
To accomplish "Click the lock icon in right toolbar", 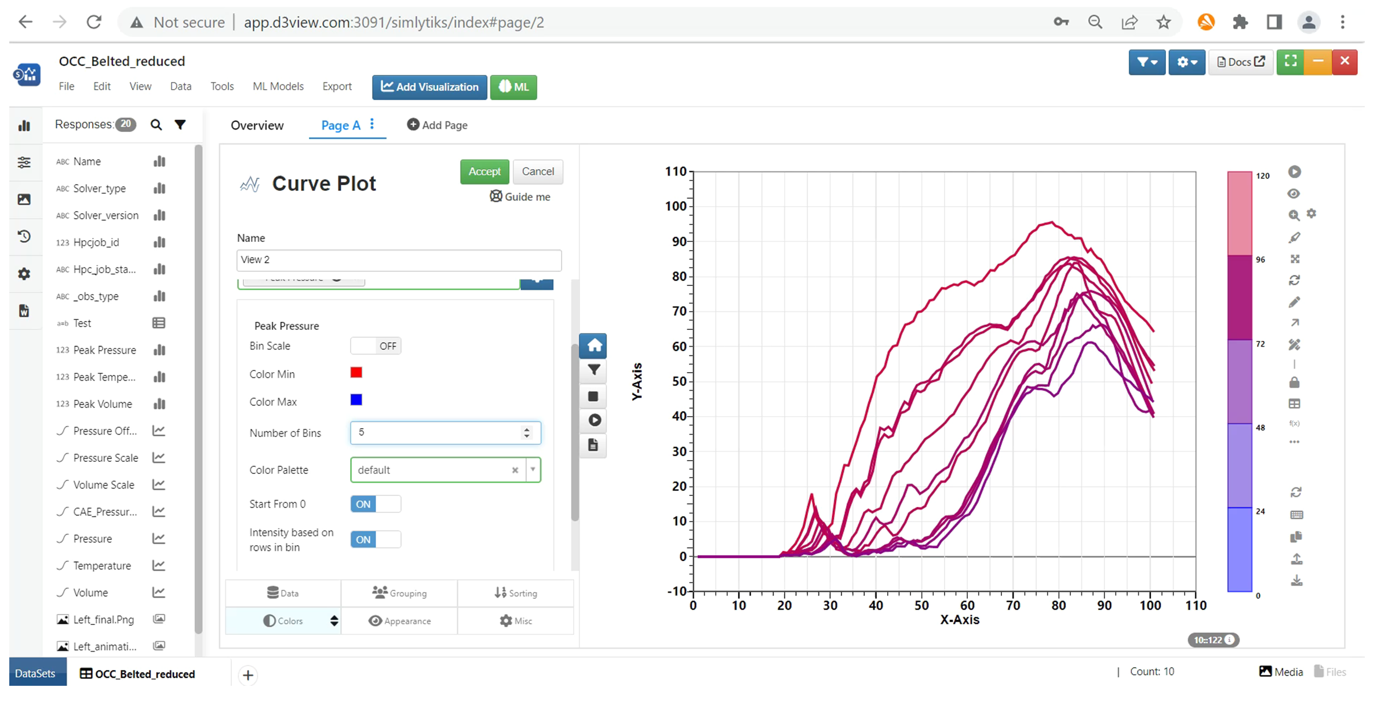I will 1294,383.
